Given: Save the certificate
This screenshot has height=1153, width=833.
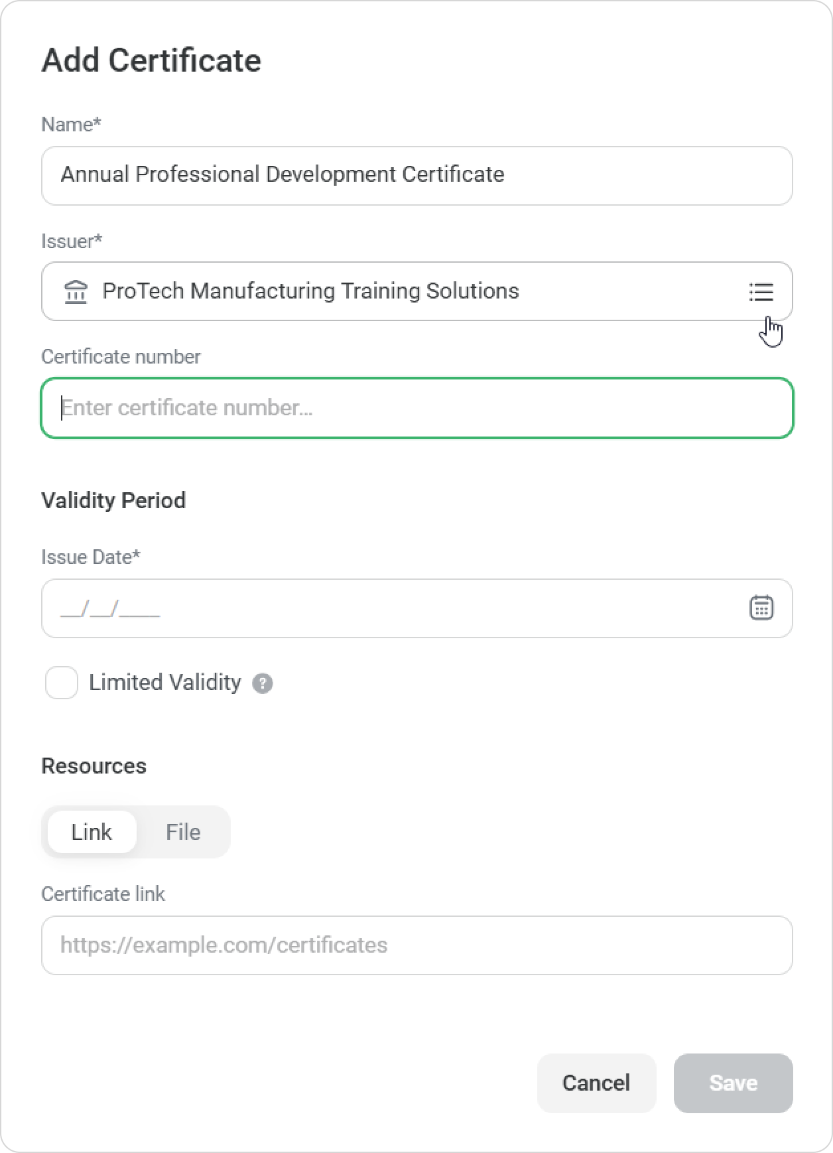Looking at the screenshot, I should [x=733, y=1083].
